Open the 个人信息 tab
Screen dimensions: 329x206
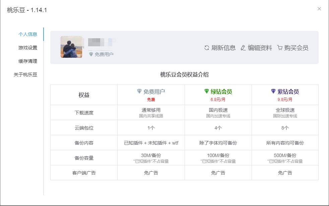coord(28,34)
